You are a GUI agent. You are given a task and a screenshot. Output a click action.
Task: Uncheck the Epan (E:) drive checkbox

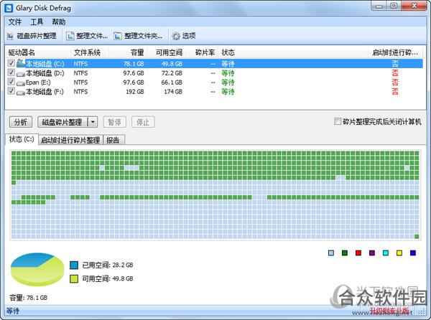click(11, 82)
